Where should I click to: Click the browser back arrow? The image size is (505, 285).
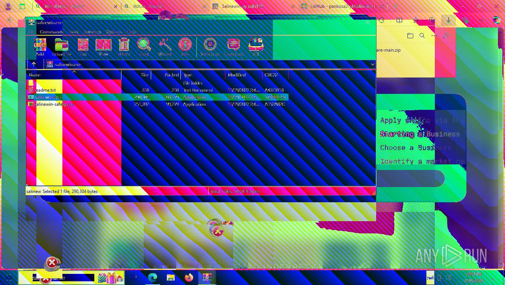click(10, 20)
